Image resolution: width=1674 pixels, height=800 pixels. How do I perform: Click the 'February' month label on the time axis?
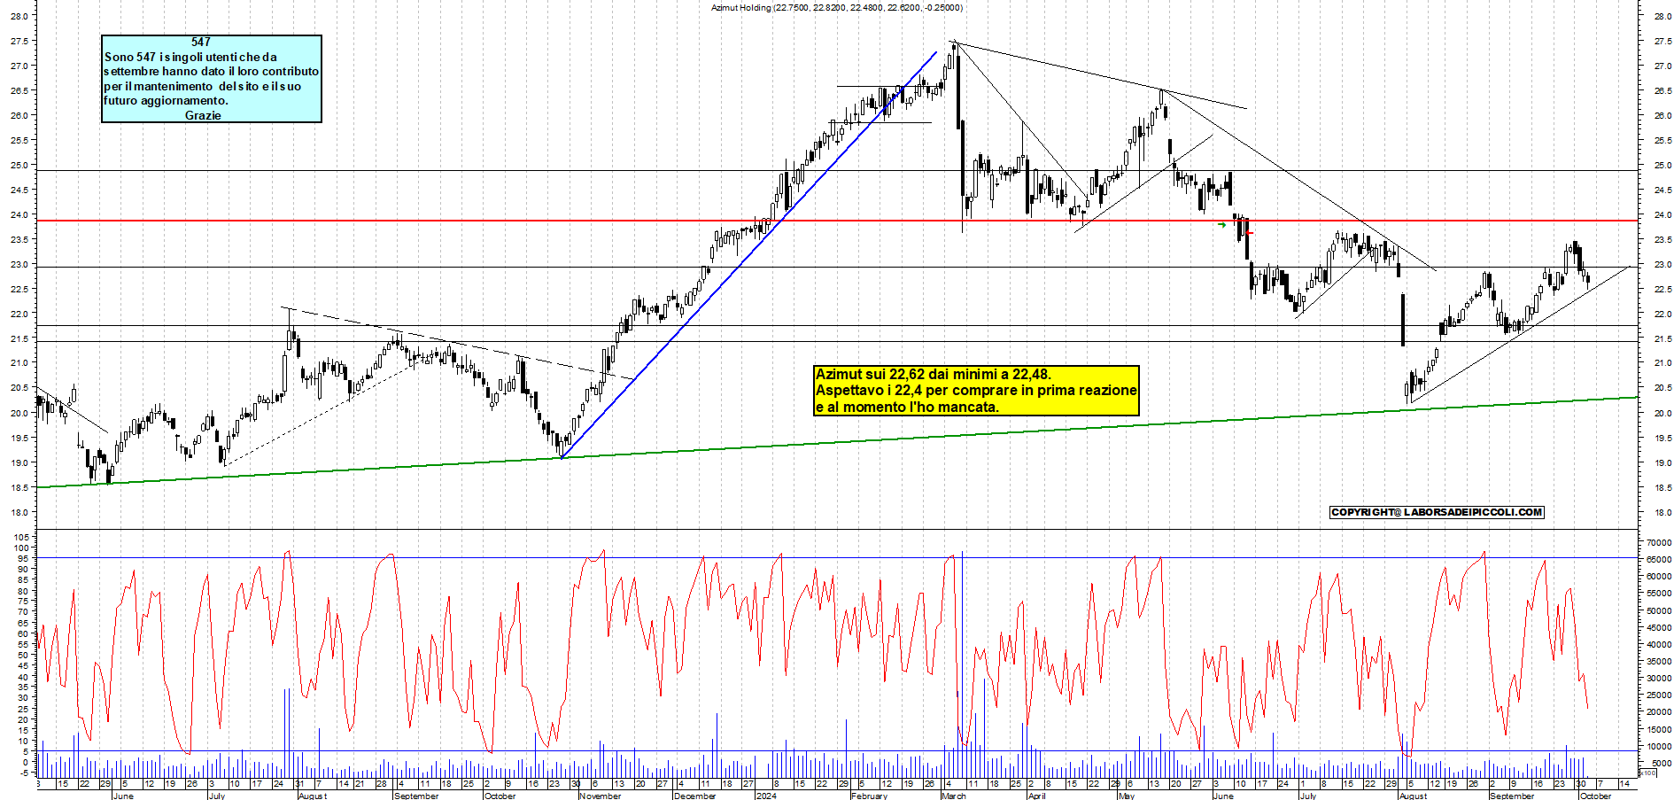click(869, 796)
